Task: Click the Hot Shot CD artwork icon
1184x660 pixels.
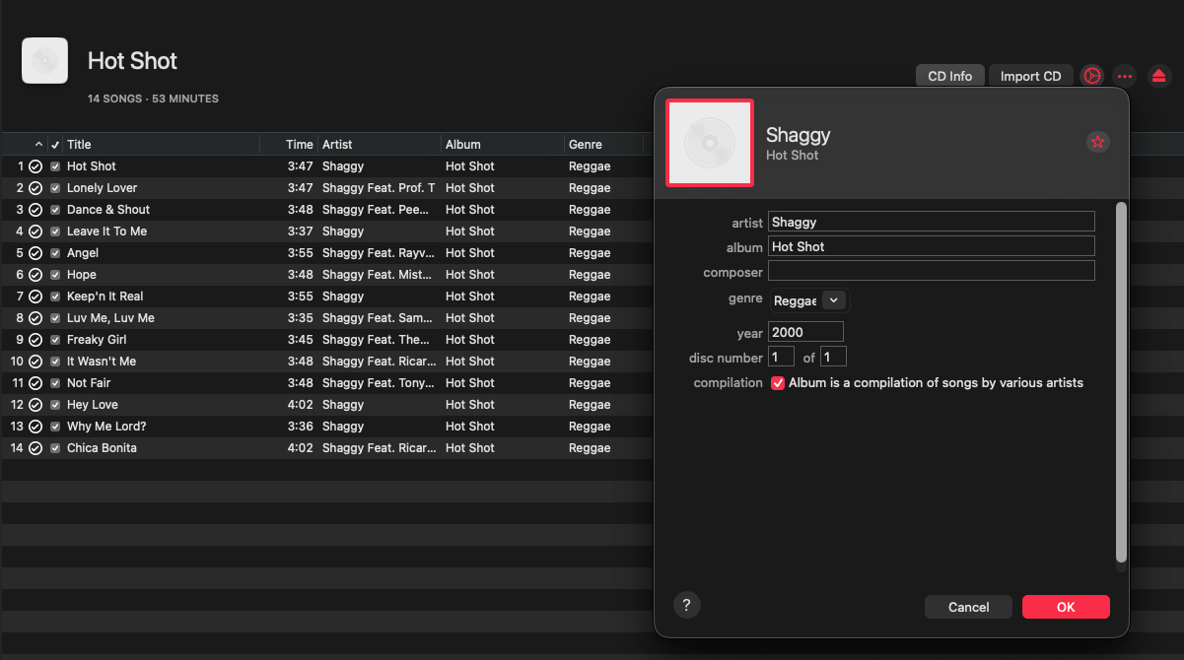Action: click(45, 61)
